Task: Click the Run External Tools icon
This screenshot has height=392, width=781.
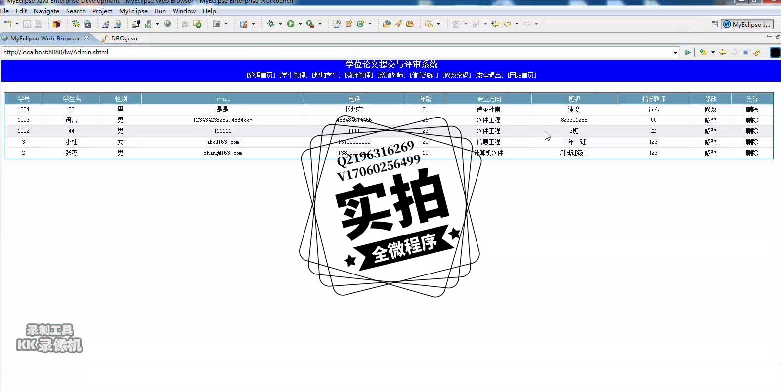Action: [310, 24]
